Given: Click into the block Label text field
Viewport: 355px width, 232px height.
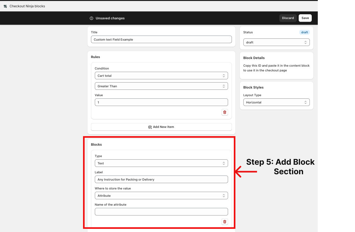Looking at the screenshot, I should [161, 179].
